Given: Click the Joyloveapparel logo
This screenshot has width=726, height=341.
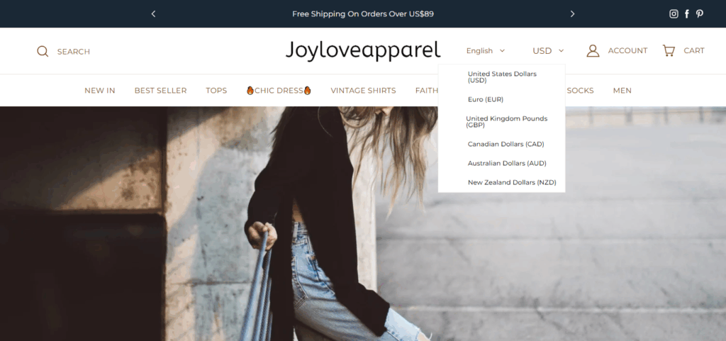Looking at the screenshot, I should click(362, 50).
